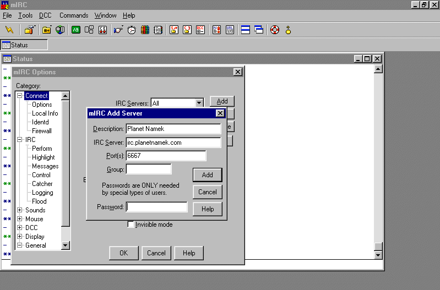The width and height of the screenshot is (440, 290).
Task: Click the Finger pointing-hand toolbar icon
Action: tap(118, 30)
